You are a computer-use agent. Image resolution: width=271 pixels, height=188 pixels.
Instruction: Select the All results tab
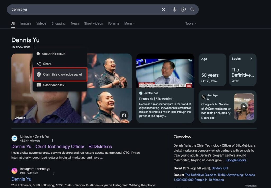point(13,23)
